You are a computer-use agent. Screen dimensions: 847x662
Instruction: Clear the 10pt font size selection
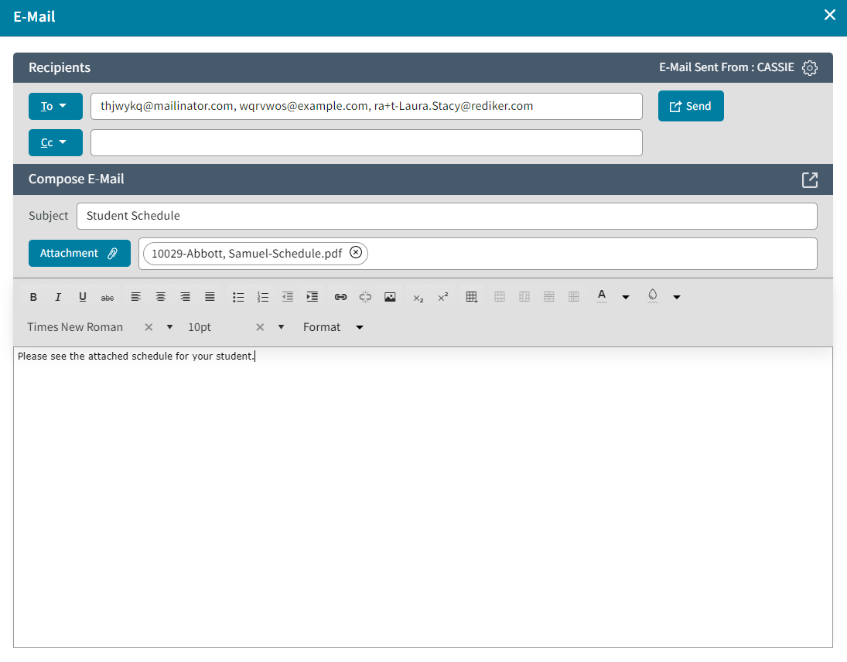pyautogui.click(x=260, y=327)
